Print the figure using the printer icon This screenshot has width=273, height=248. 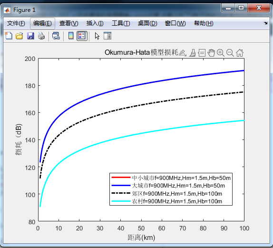click(x=41, y=36)
